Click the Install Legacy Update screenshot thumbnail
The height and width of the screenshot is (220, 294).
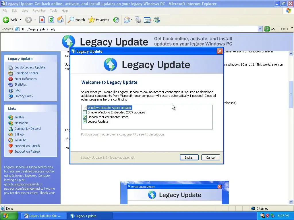(x=174, y=192)
